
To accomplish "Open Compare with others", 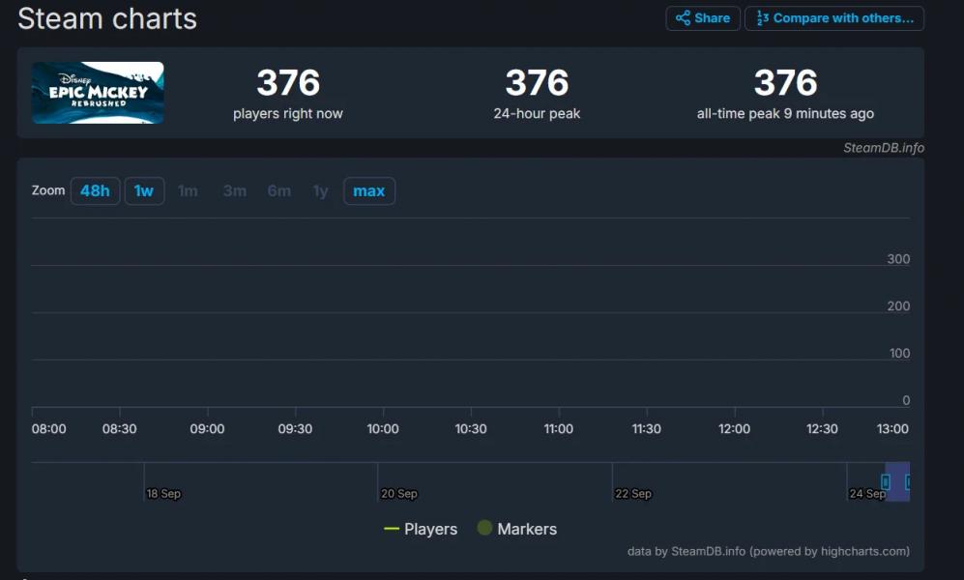I will click(x=834, y=18).
